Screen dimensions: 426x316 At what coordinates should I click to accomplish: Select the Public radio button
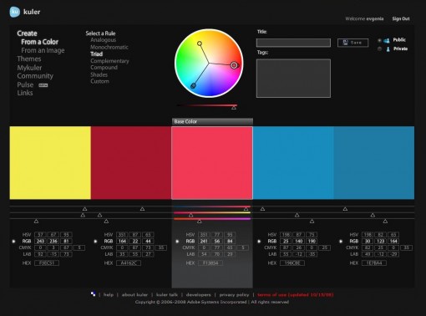click(379, 40)
